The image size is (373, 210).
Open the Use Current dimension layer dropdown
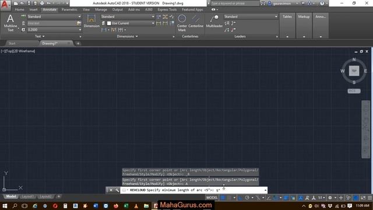[x=131, y=23]
